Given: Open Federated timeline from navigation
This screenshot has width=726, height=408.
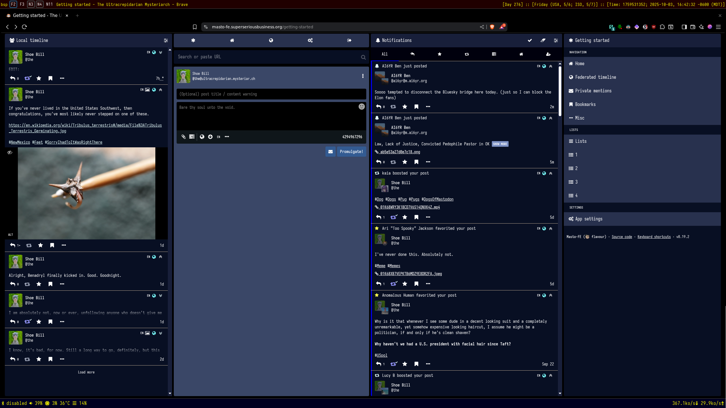Looking at the screenshot, I should [x=595, y=77].
